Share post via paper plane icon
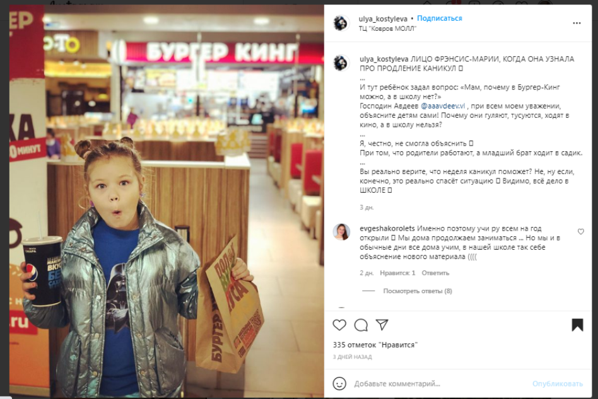Viewport: 598px width, 399px height. coord(382,325)
